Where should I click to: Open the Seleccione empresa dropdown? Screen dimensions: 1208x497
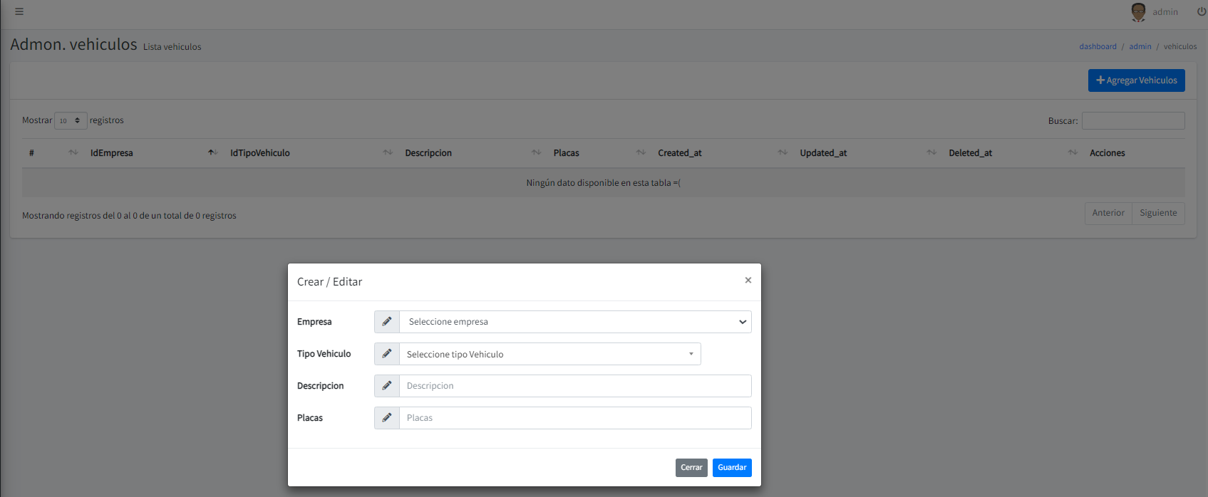[574, 322]
